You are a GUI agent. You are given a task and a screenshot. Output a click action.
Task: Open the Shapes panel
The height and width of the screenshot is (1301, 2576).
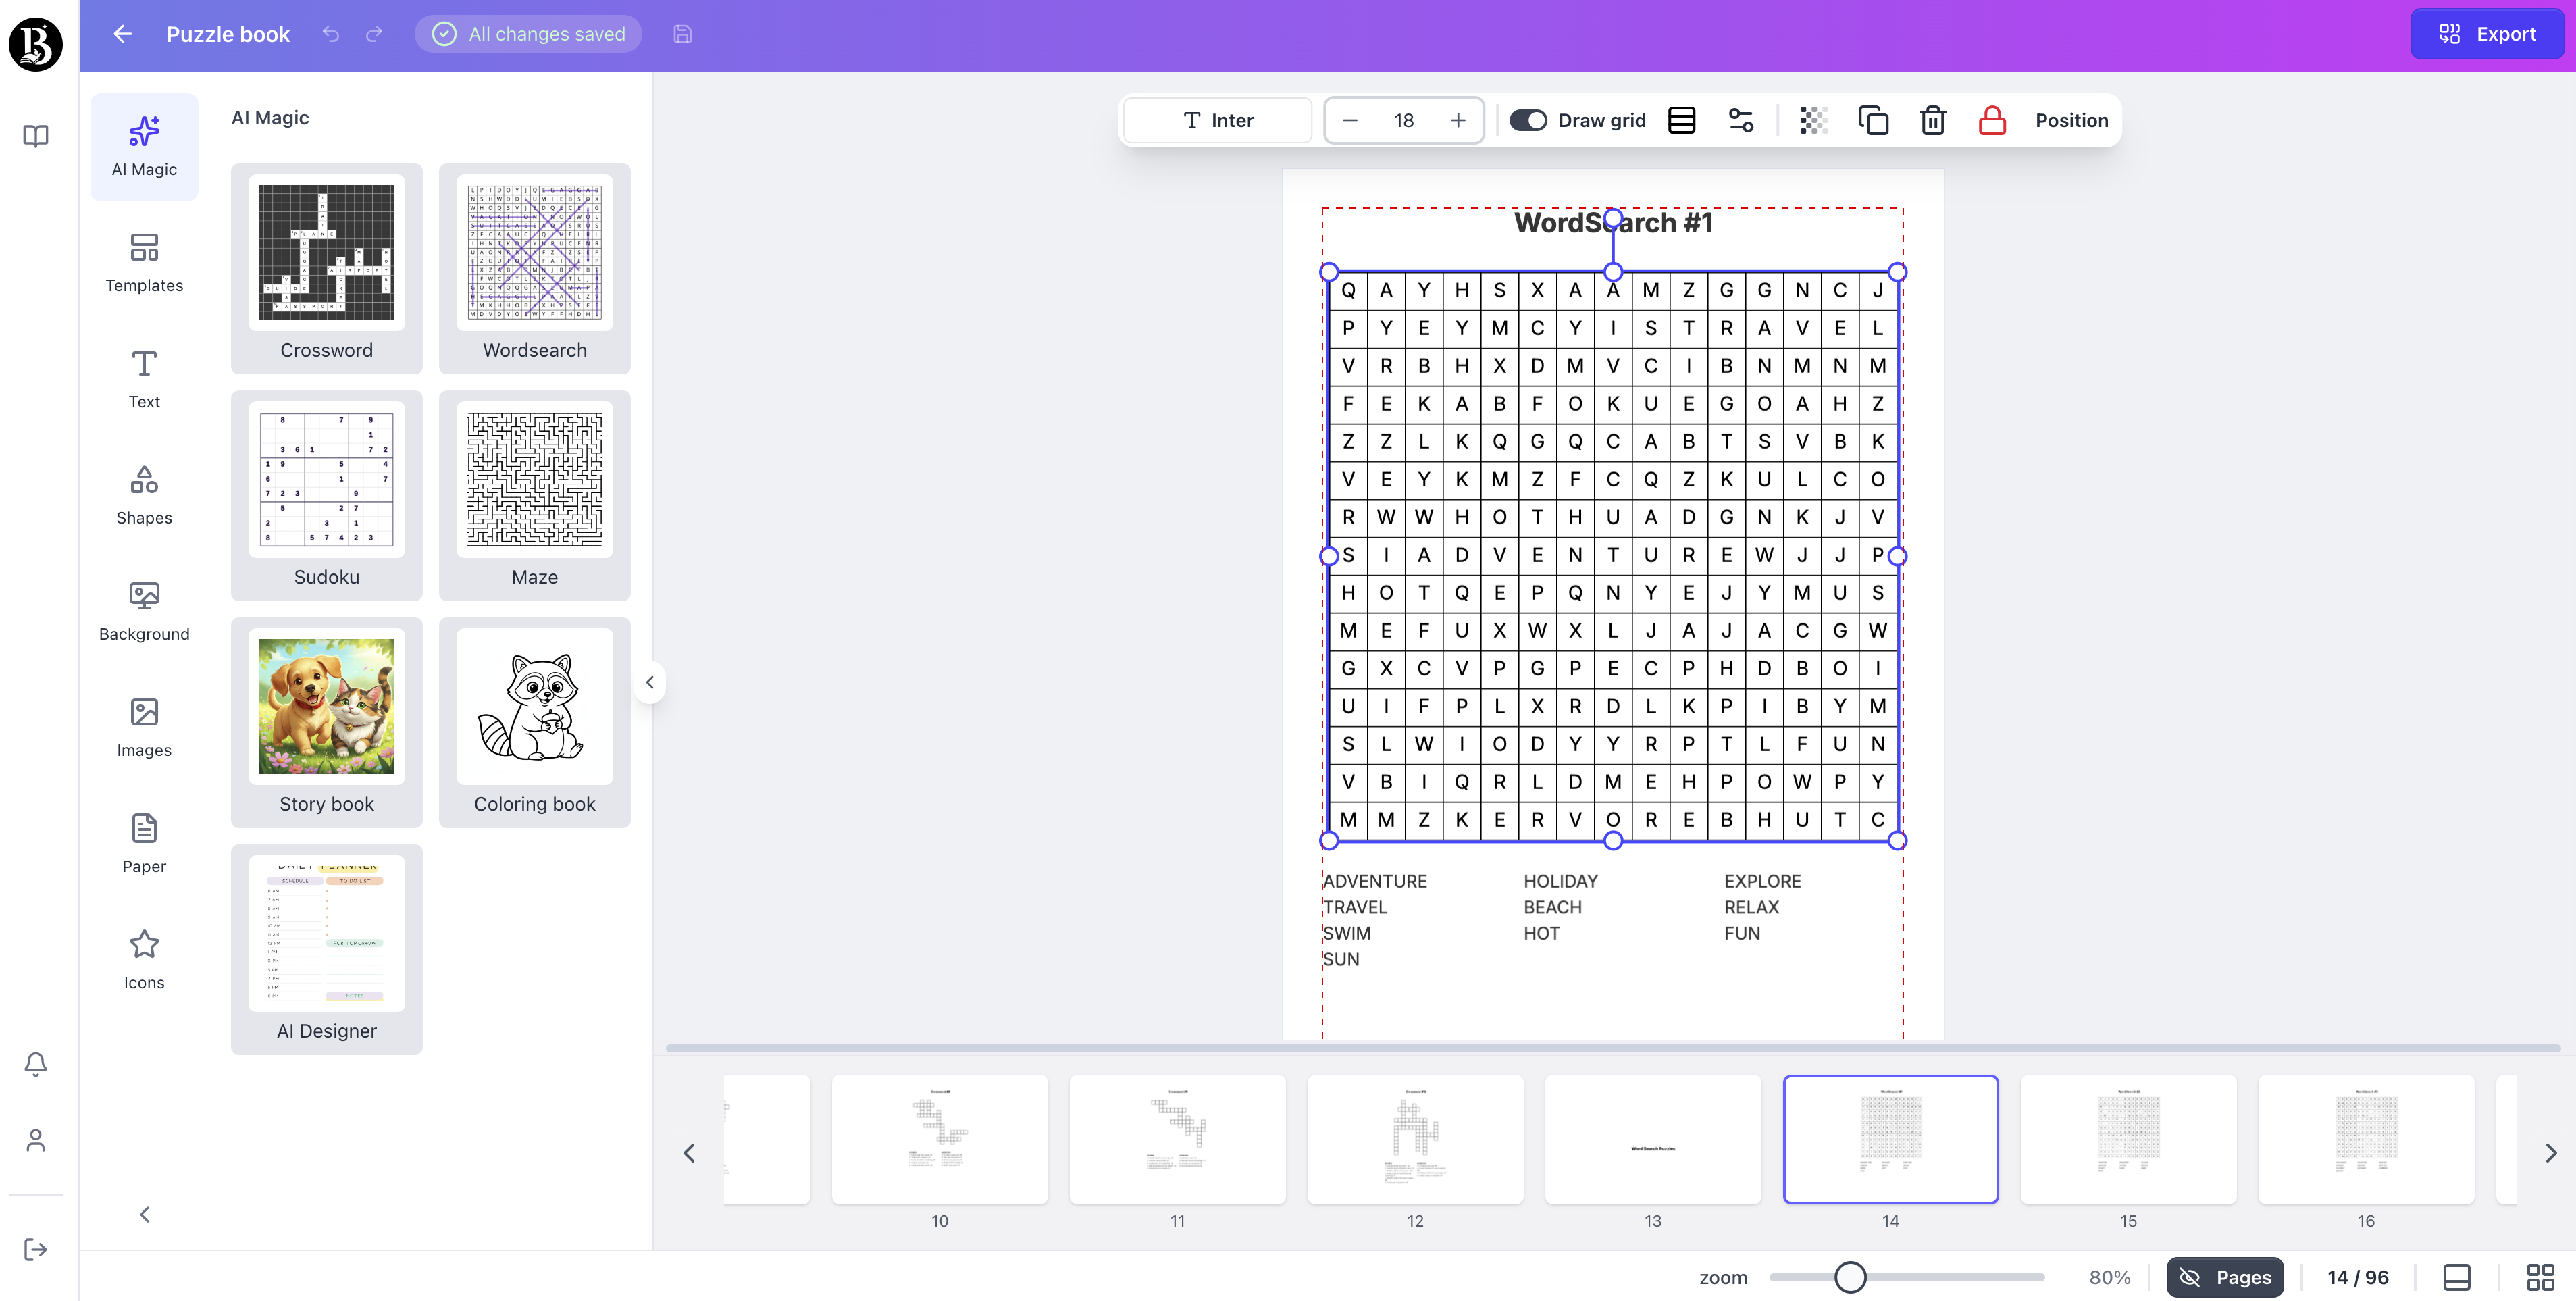pos(144,494)
